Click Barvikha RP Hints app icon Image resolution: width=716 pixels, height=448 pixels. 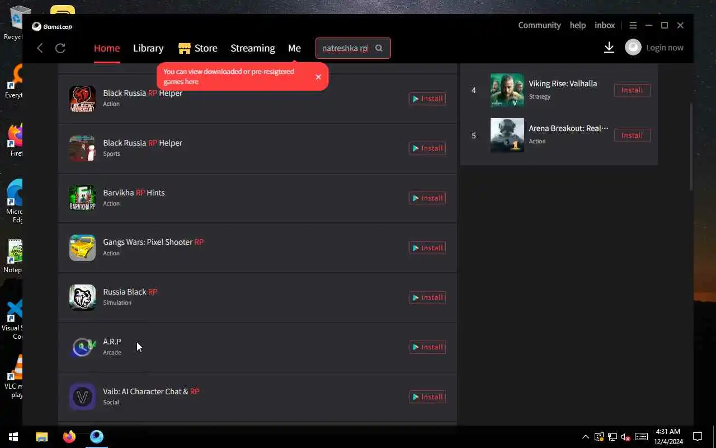pyautogui.click(x=82, y=198)
